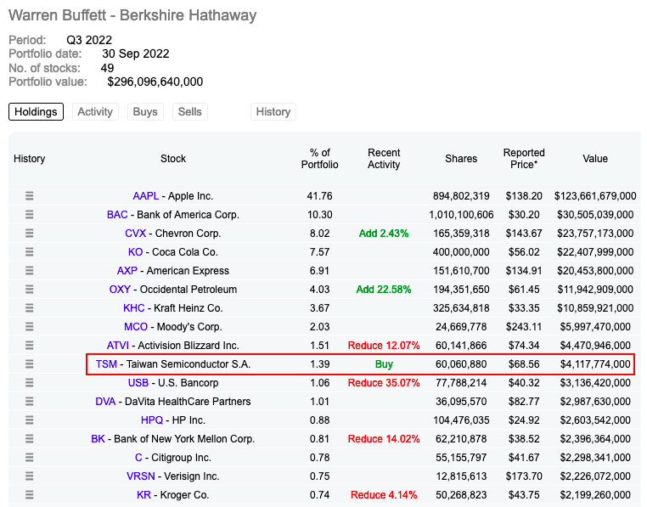Click the 41.76 portfolio percent cell

pos(320,196)
